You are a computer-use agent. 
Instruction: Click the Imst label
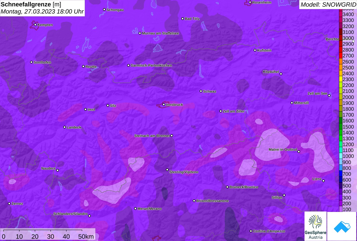tap(91, 109)
